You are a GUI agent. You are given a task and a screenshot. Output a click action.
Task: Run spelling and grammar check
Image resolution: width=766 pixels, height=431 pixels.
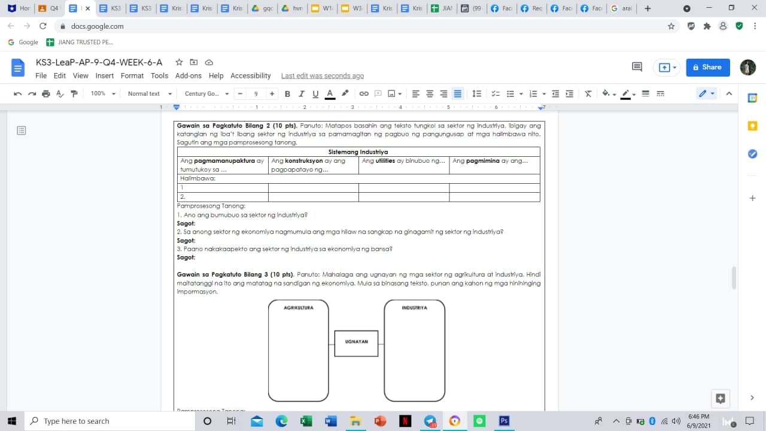(60, 94)
